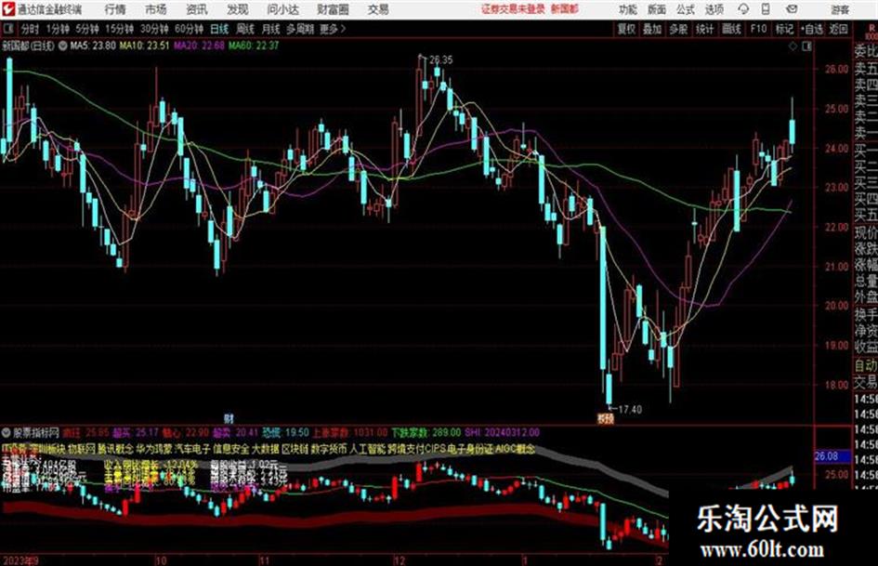Click the 上涨家数 1031.00 value

(x=350, y=432)
